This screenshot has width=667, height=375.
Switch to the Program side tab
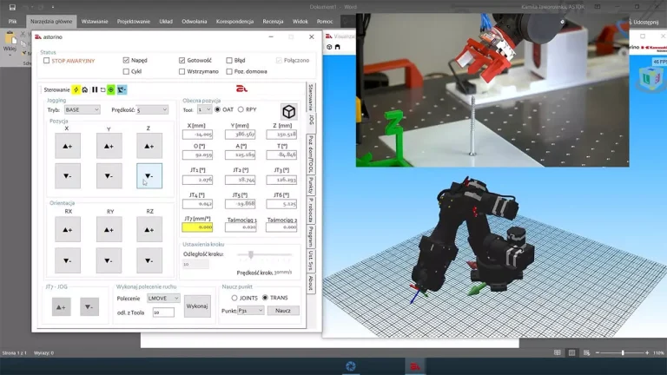(311, 237)
